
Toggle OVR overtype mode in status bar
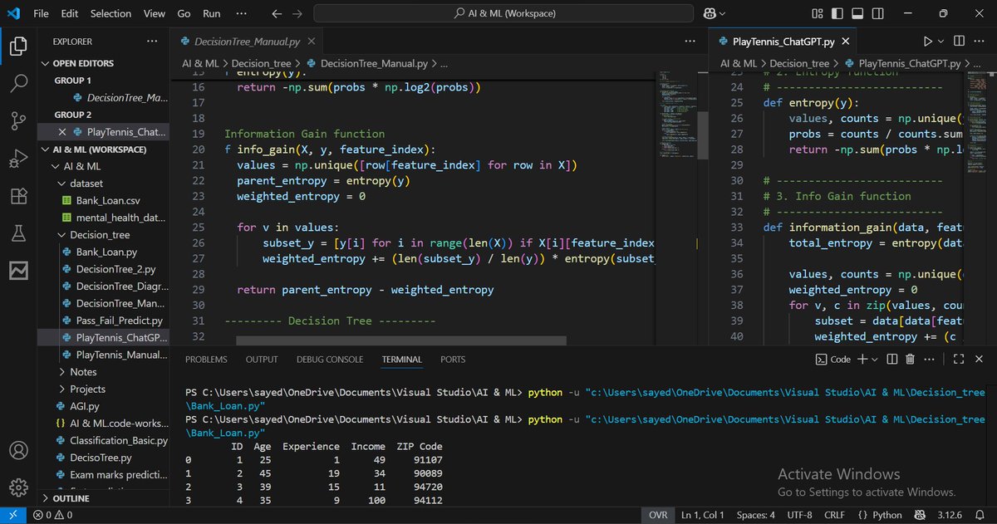658,515
